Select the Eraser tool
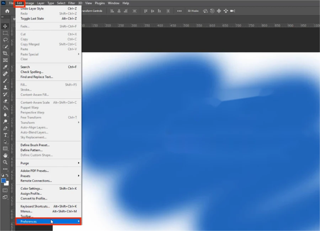Image resolution: width=320 pixels, height=231 pixels. (x=5, y=101)
